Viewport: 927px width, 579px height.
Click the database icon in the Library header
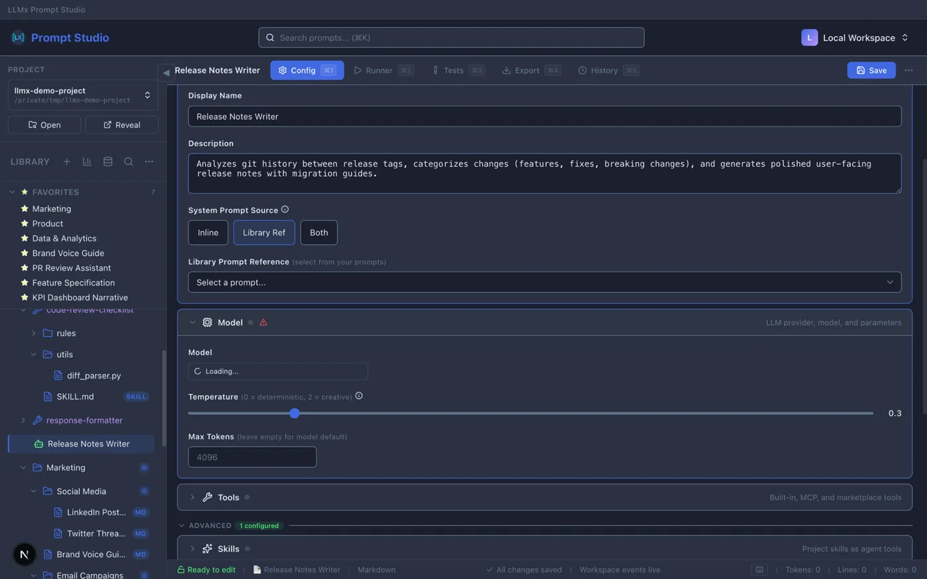pyautogui.click(x=107, y=161)
